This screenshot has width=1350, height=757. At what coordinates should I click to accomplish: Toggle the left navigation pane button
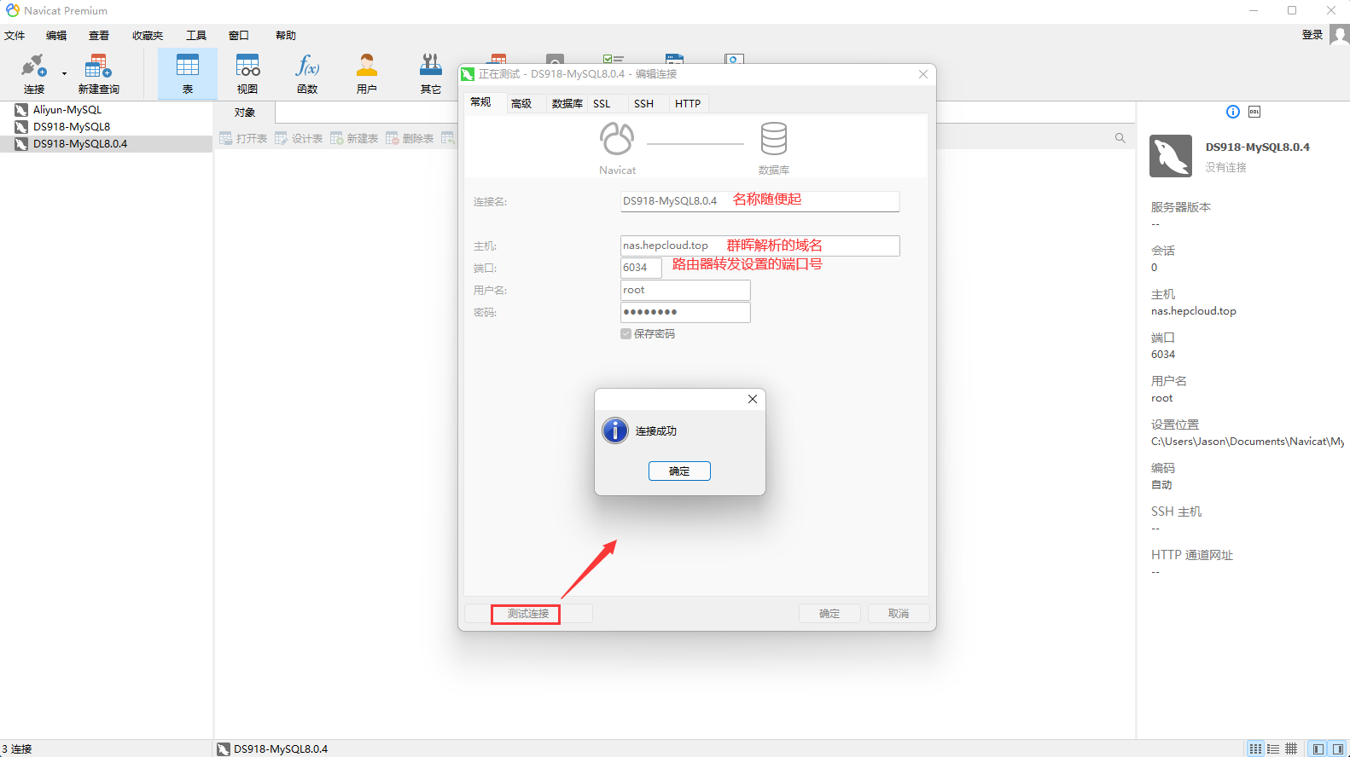(x=1318, y=748)
